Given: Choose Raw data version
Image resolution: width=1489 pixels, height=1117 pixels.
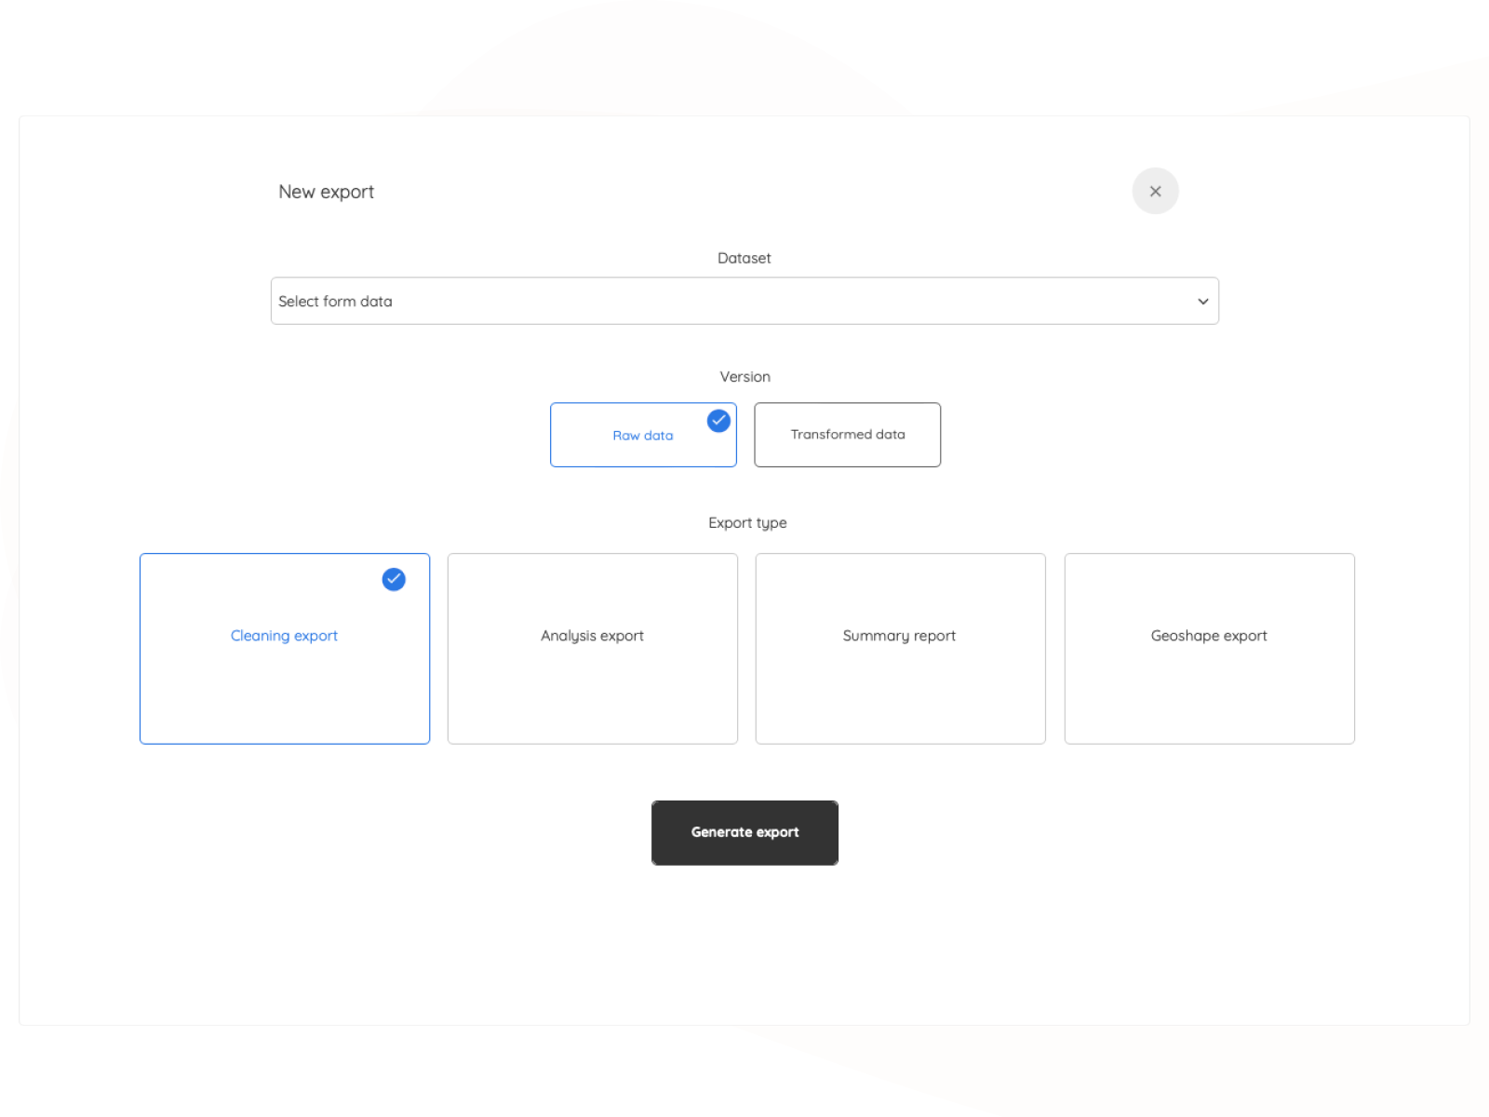Looking at the screenshot, I should tap(643, 435).
